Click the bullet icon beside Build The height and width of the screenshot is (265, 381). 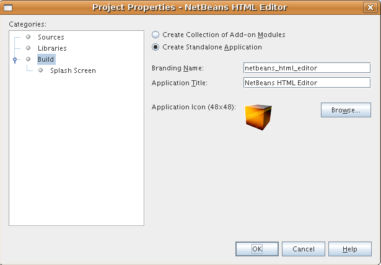pos(28,59)
